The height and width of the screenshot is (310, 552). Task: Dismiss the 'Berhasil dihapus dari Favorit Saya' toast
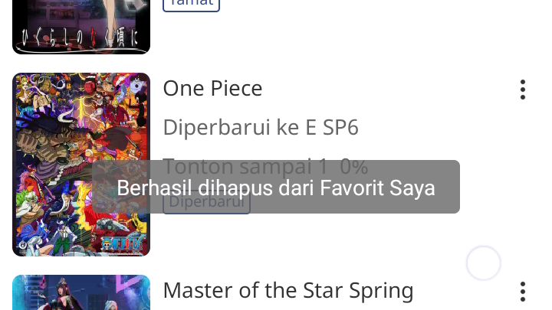(276, 187)
